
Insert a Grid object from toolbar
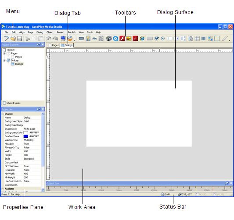197,39
